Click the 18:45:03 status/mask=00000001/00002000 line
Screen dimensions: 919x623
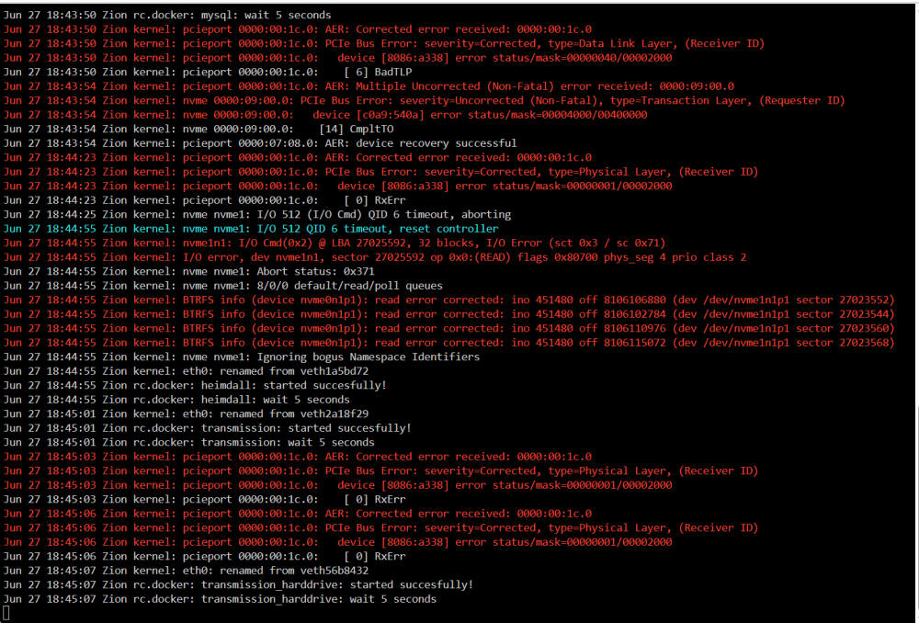pos(337,485)
